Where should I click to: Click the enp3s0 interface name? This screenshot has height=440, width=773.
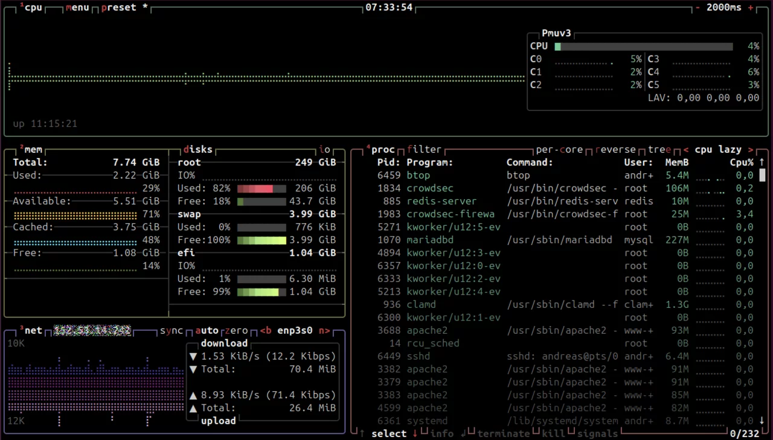coord(295,331)
